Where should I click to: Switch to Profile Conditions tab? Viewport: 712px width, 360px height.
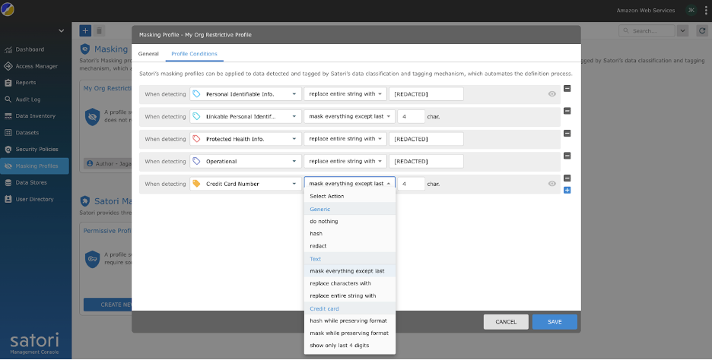coord(194,53)
